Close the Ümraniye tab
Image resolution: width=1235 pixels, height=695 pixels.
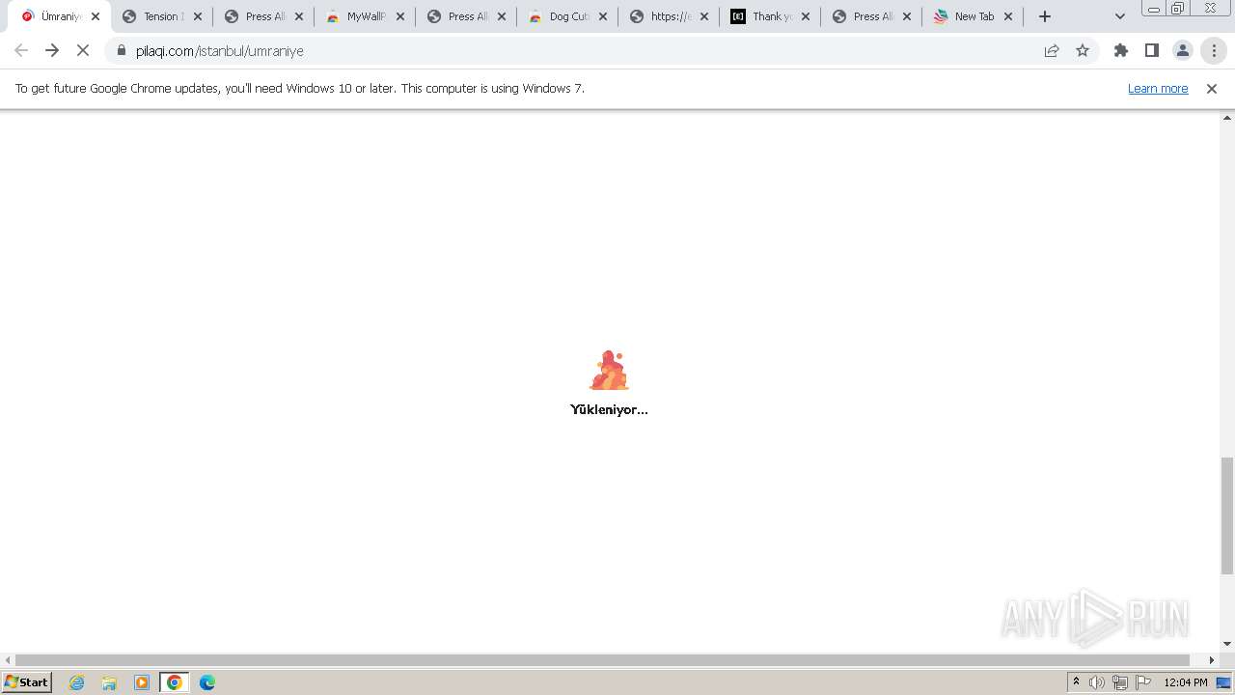point(96,16)
